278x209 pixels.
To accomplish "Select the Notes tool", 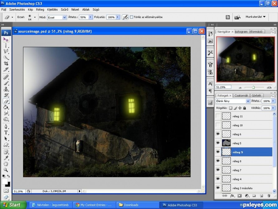I will tap(6, 152).
